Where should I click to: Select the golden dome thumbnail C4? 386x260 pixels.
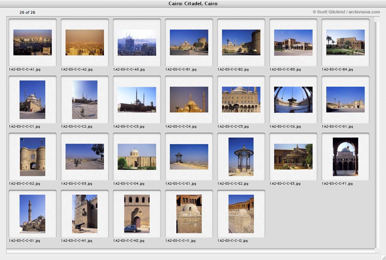tap(189, 100)
